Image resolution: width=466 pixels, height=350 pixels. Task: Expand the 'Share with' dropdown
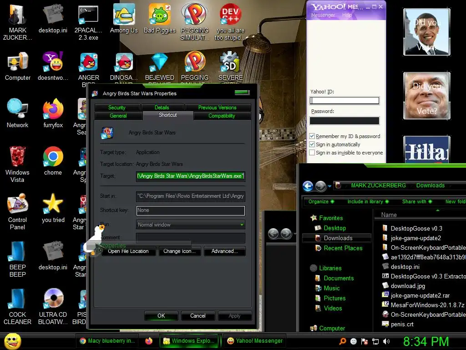[x=417, y=201]
